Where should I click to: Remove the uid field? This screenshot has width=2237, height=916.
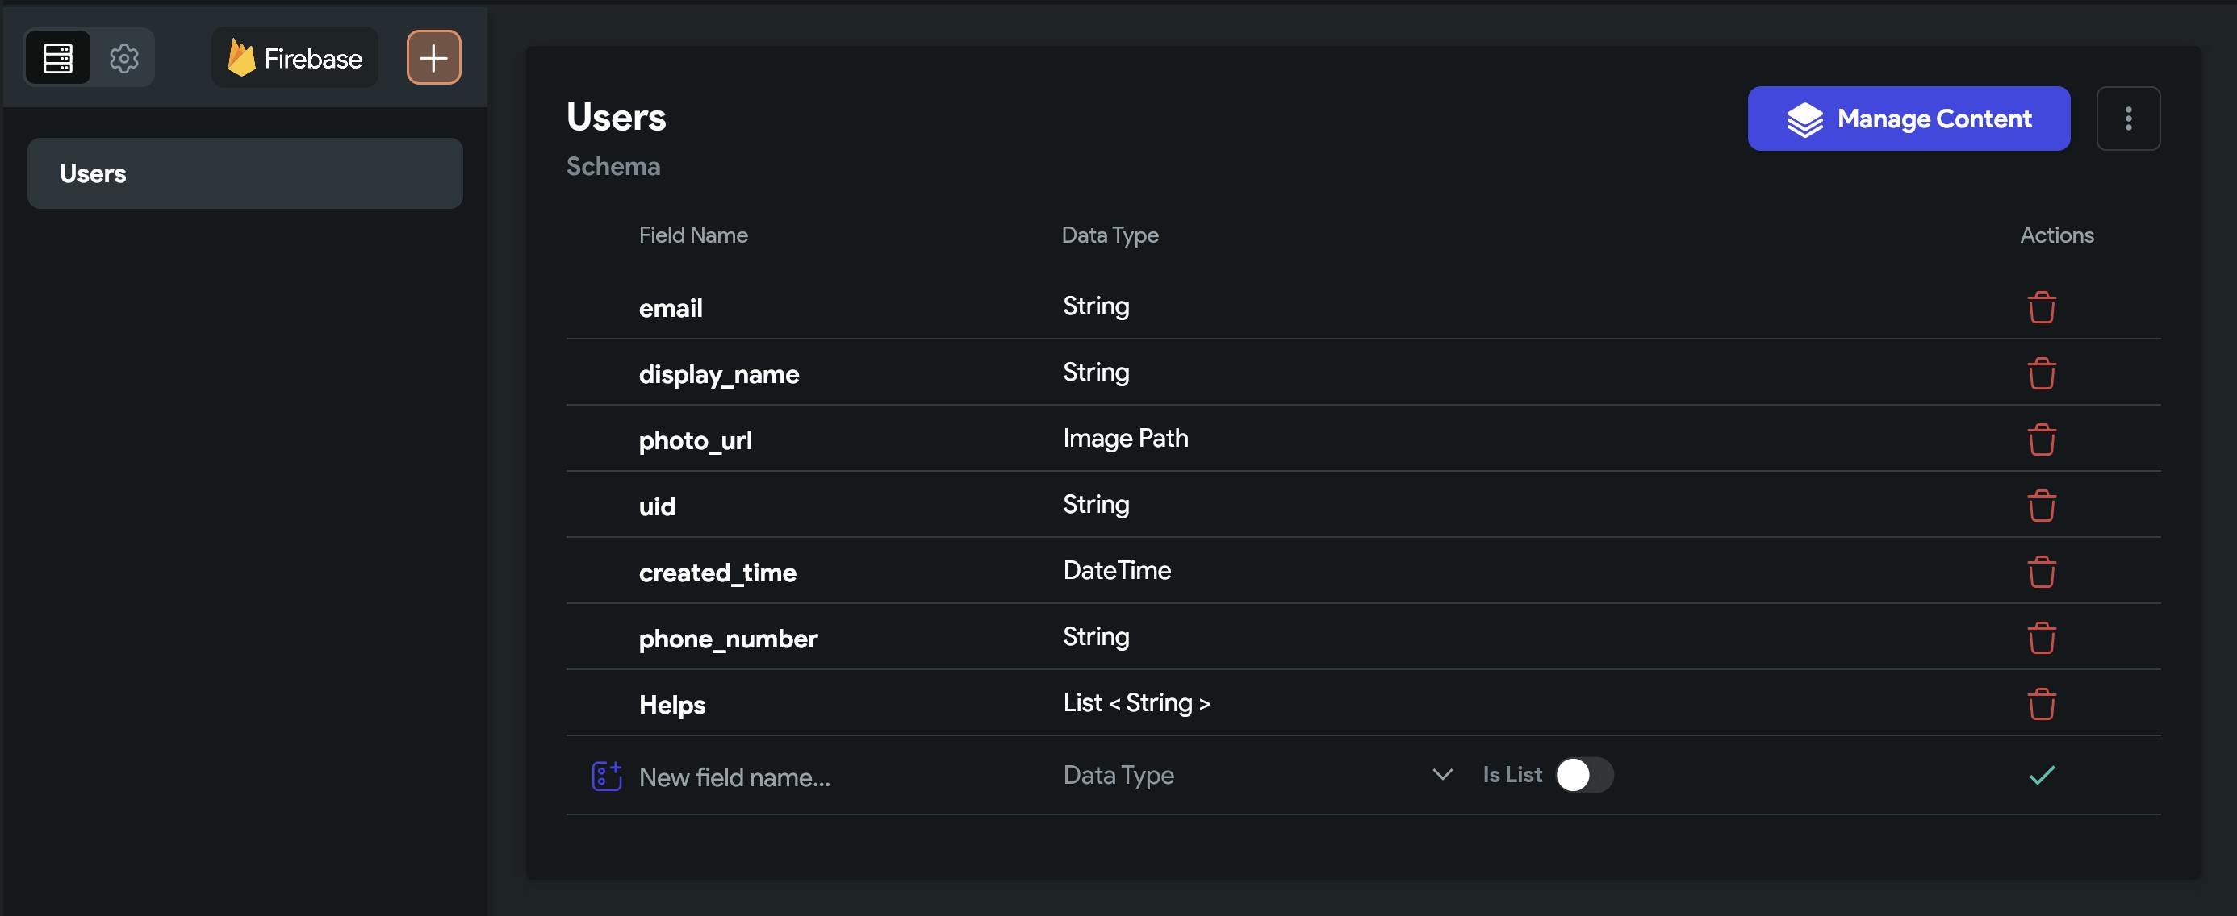point(2041,506)
